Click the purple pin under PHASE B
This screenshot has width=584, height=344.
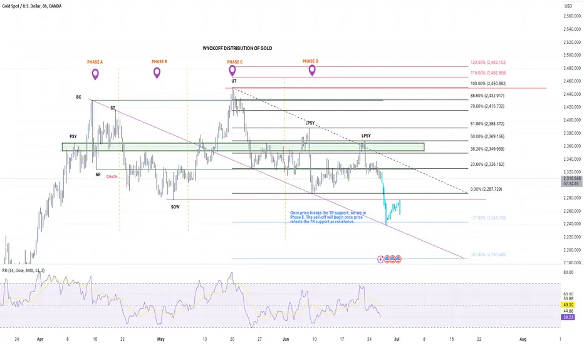click(x=157, y=73)
